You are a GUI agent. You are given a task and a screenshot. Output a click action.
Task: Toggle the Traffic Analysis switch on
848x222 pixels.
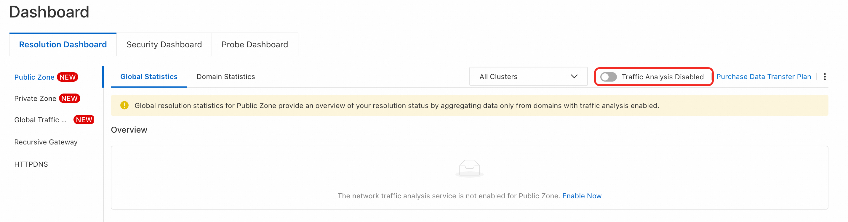608,77
